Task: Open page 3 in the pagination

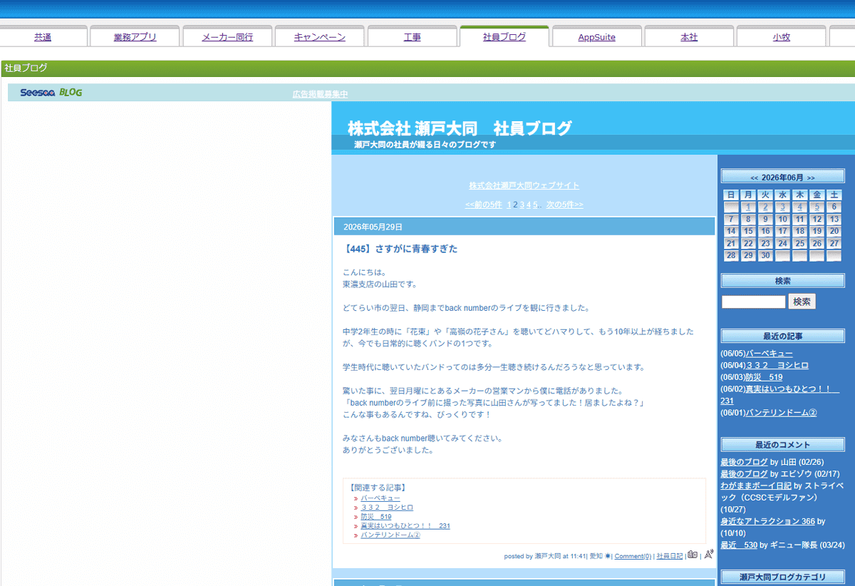Action: click(x=522, y=205)
